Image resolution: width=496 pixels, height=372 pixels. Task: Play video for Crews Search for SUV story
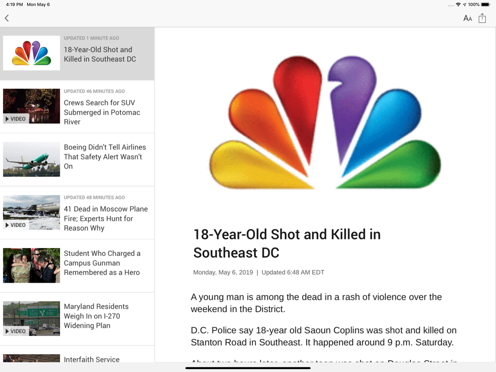tap(16, 119)
